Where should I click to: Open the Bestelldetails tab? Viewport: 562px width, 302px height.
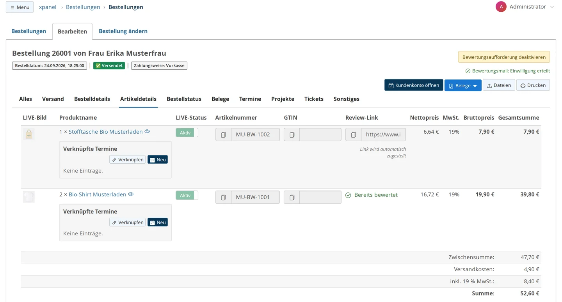[92, 99]
